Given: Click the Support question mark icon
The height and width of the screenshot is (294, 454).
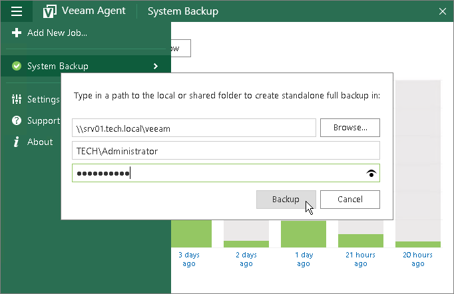Looking at the screenshot, I should click(x=17, y=120).
